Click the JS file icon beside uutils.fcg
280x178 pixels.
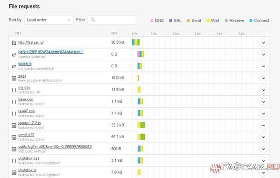tap(14, 149)
